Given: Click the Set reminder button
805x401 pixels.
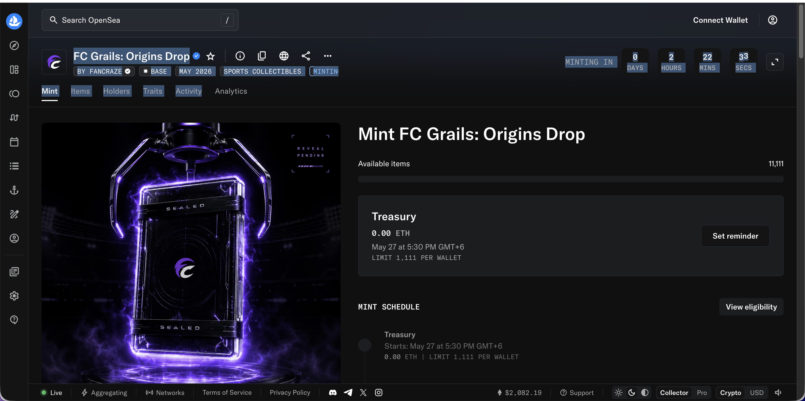Looking at the screenshot, I should pyautogui.click(x=735, y=236).
